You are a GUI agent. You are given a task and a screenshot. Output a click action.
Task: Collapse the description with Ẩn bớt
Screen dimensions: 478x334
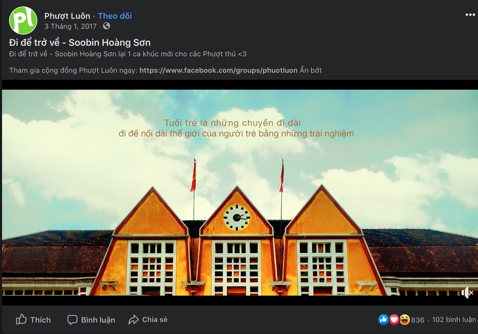[311, 70]
